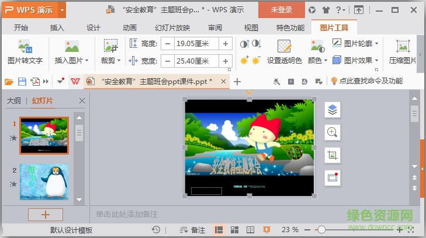Click 单击此处添加备注 notes area
426x238 pixels.
127,215
